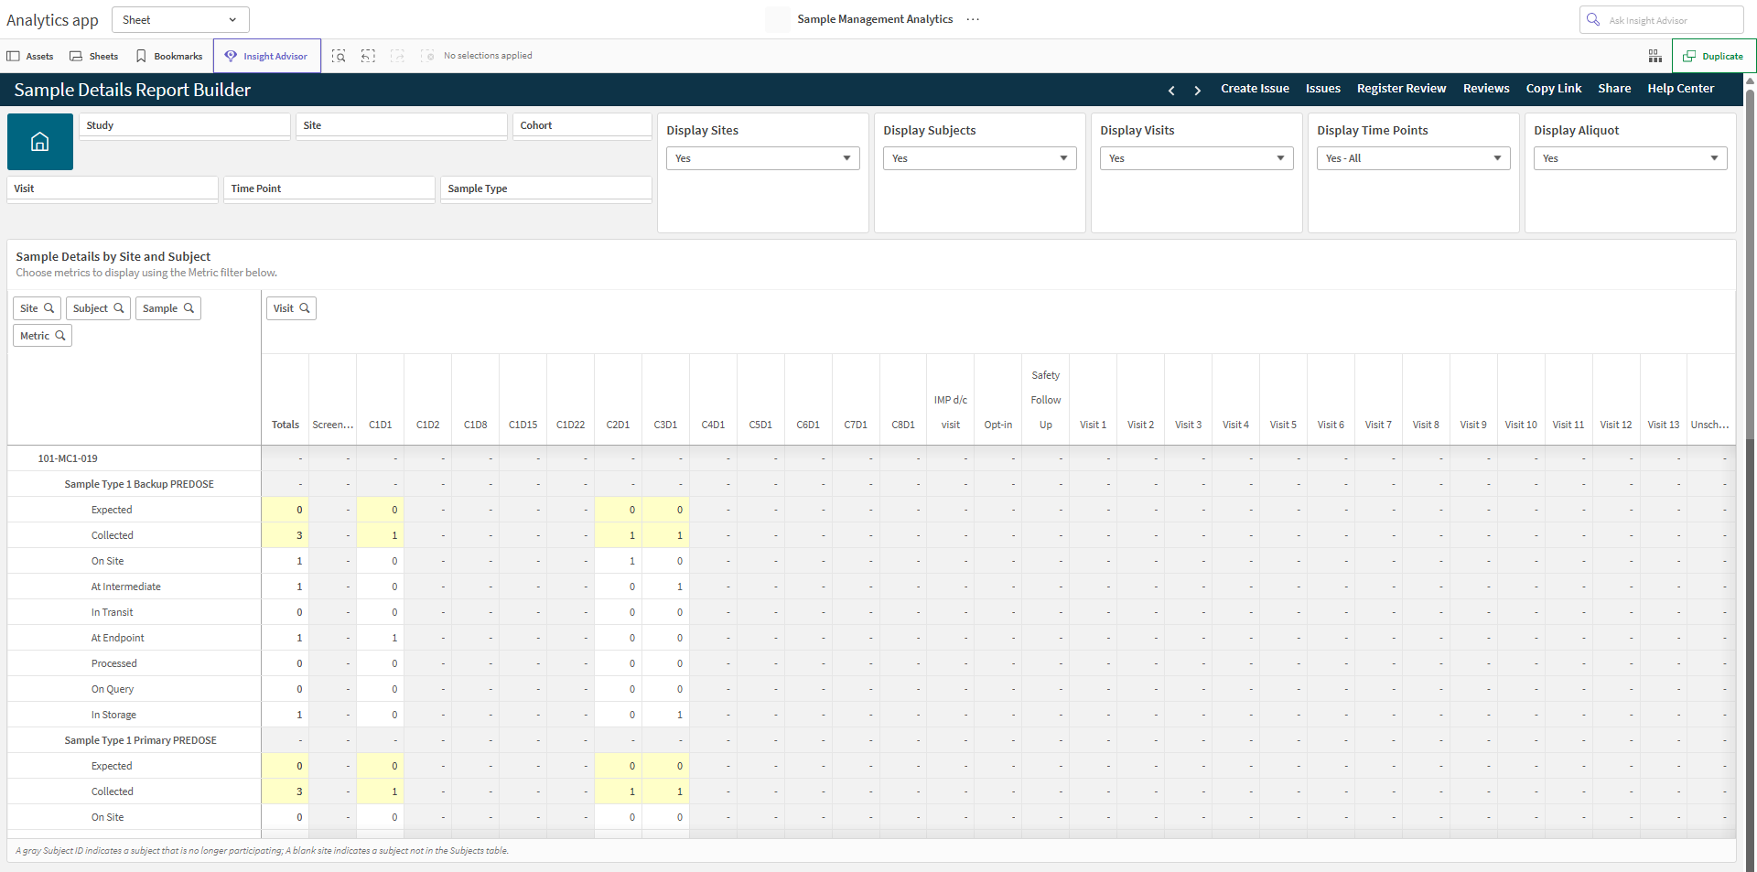
Task: Search the Metric dimension
Action: (42, 336)
